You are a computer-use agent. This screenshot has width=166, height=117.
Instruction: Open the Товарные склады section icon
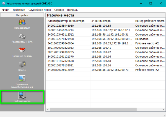pyautogui.click(x=22, y=50)
